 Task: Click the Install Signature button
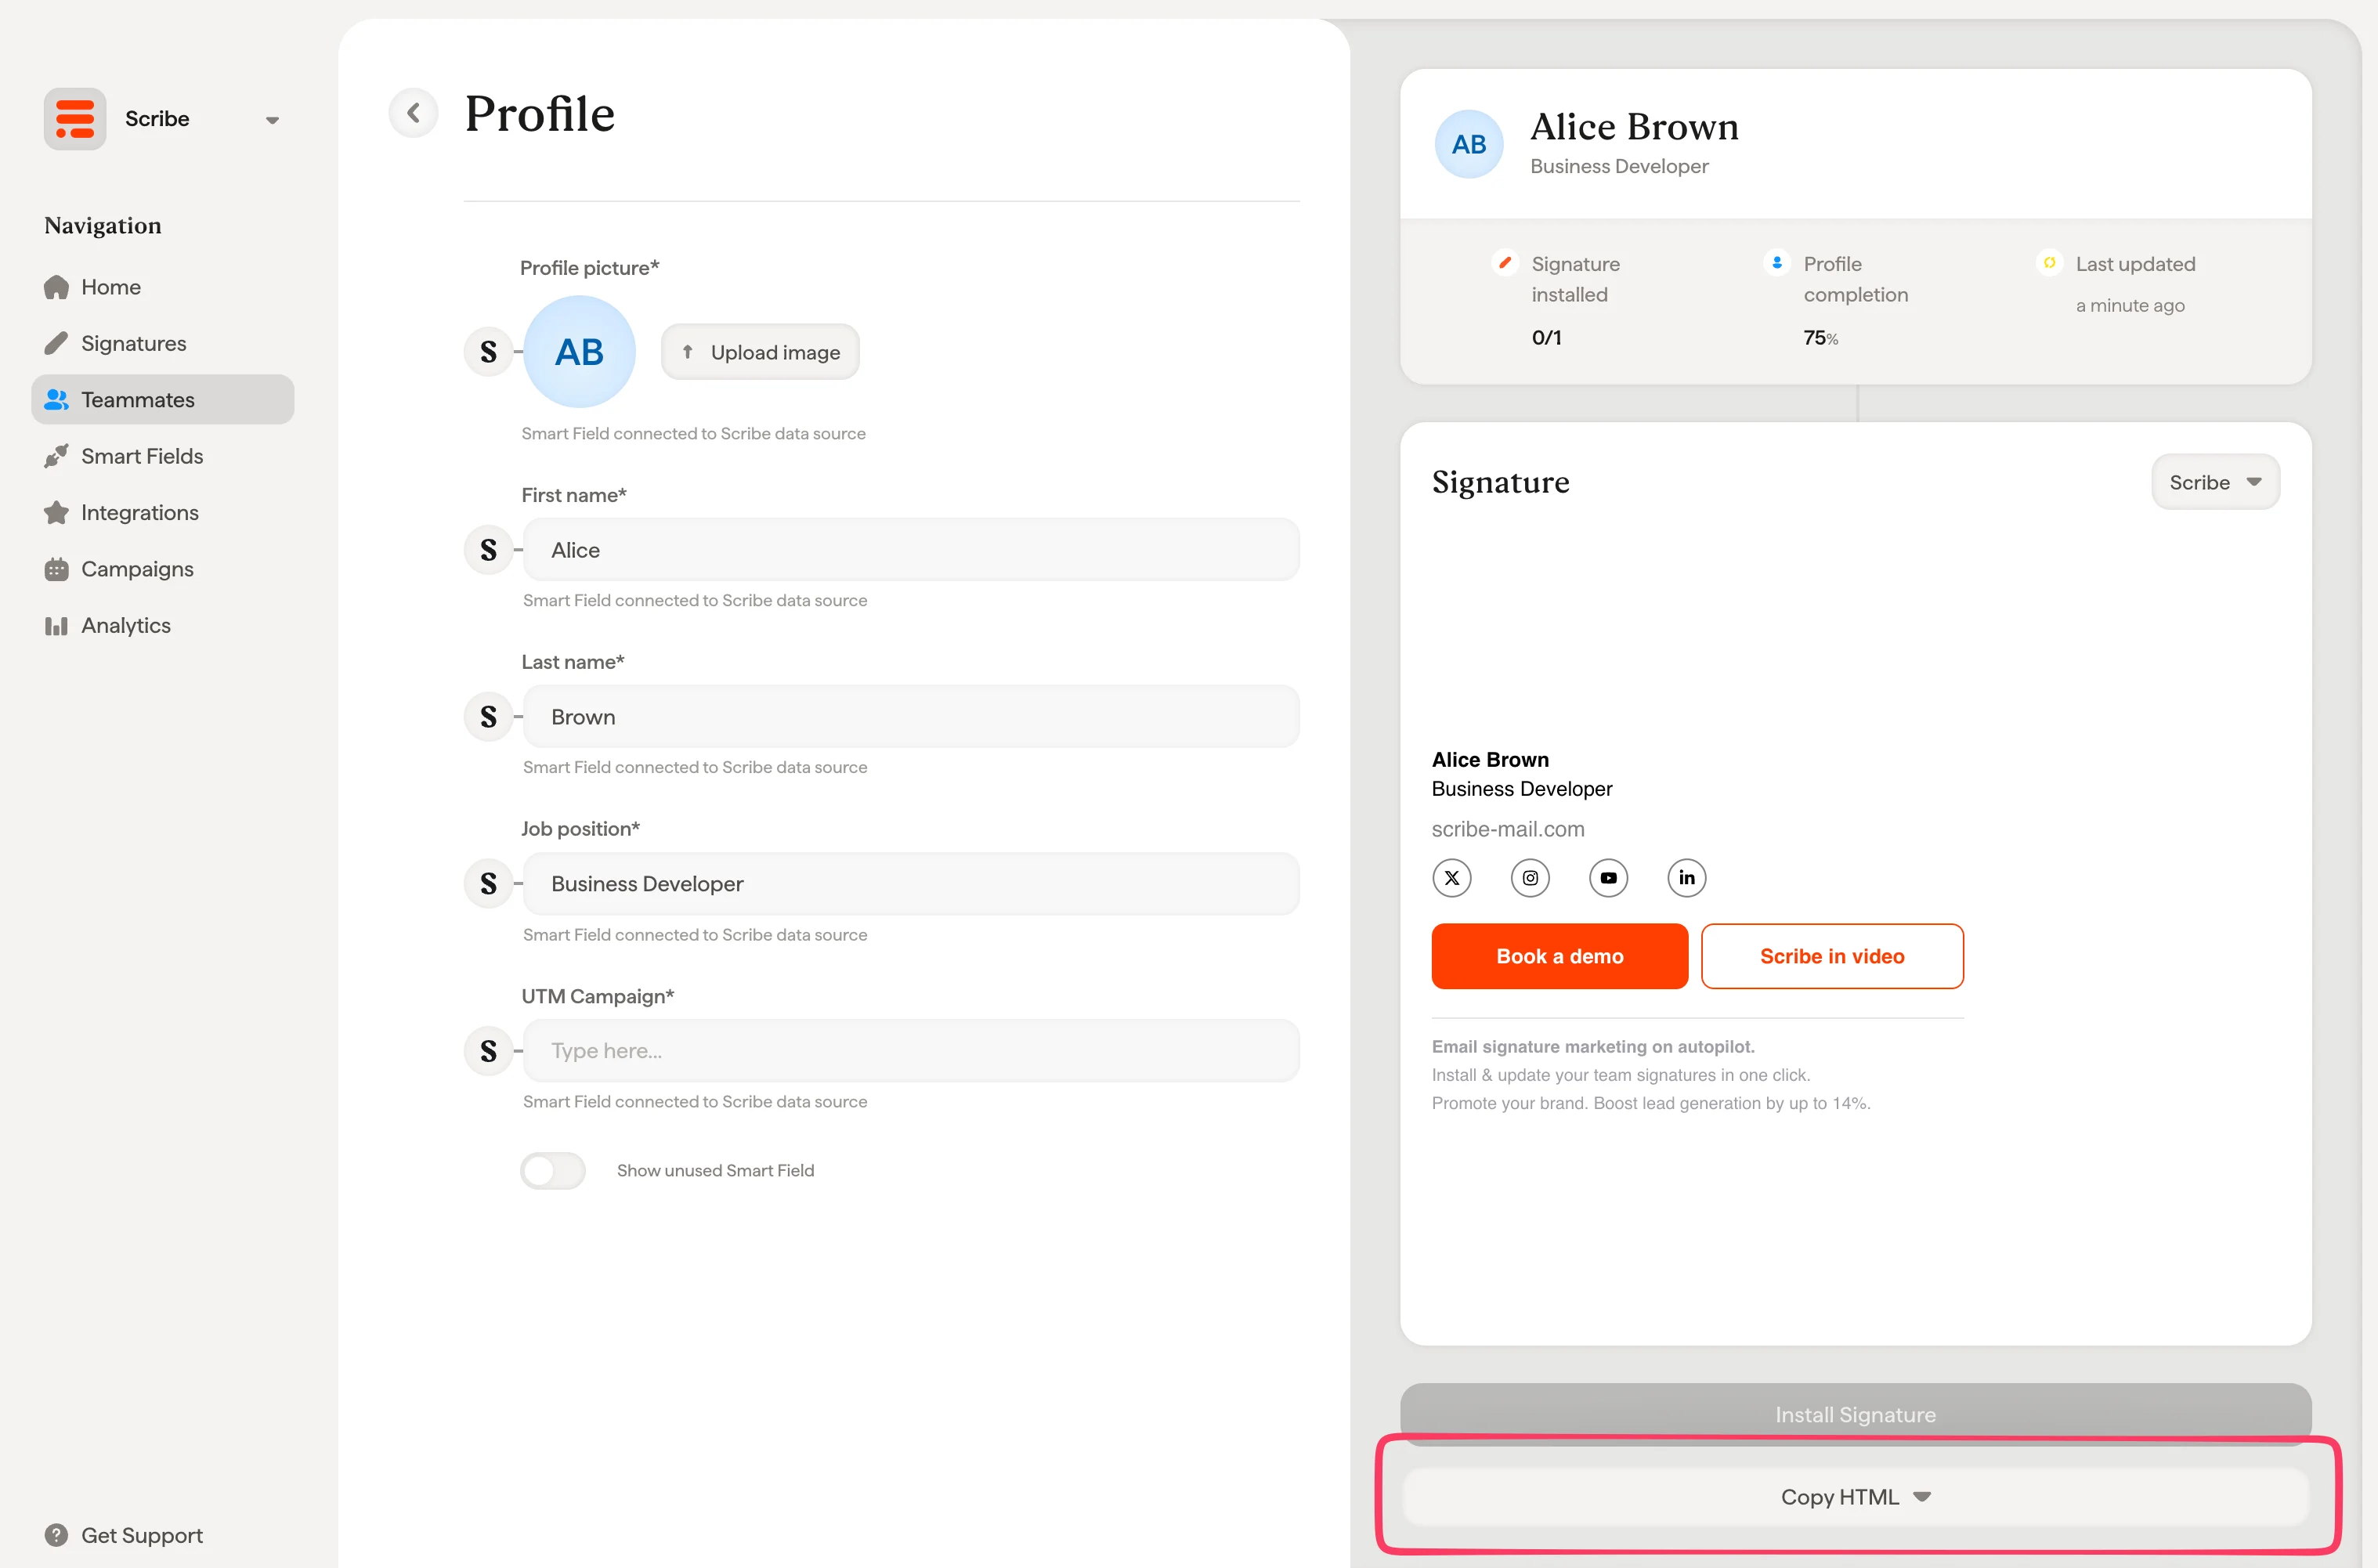pyautogui.click(x=1856, y=1414)
